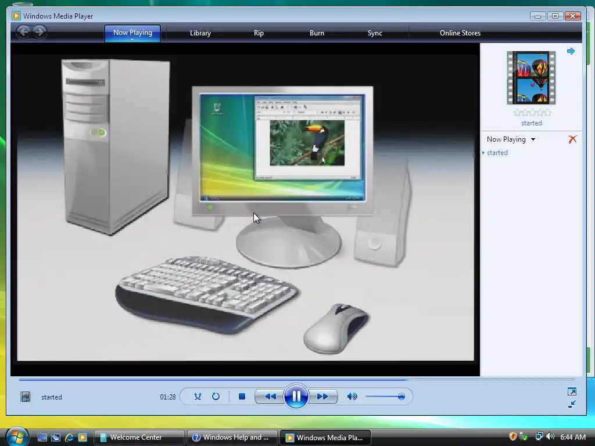Stop playback with the Stop button
The width and height of the screenshot is (595, 446).
(x=242, y=397)
